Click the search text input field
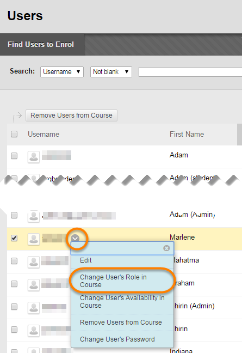242x353 pixels. (190, 72)
